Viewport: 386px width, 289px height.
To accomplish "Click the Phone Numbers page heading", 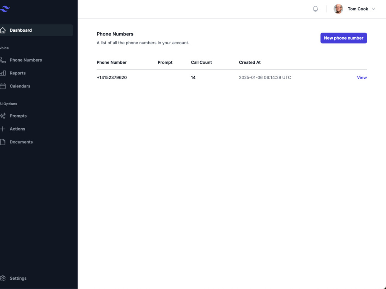I will click(x=115, y=34).
